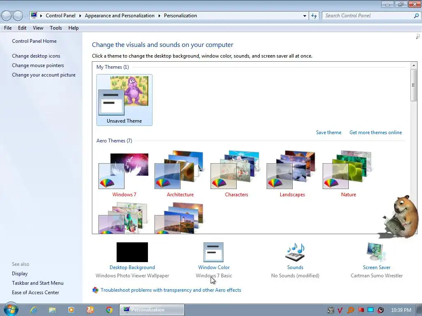Apply the Nature theme
422x316 pixels.
point(348,174)
